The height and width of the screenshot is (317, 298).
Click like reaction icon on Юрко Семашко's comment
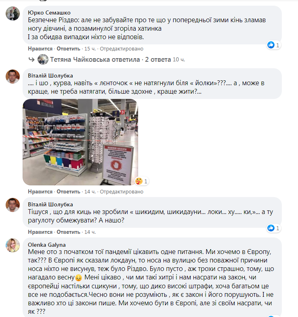pos(271,45)
